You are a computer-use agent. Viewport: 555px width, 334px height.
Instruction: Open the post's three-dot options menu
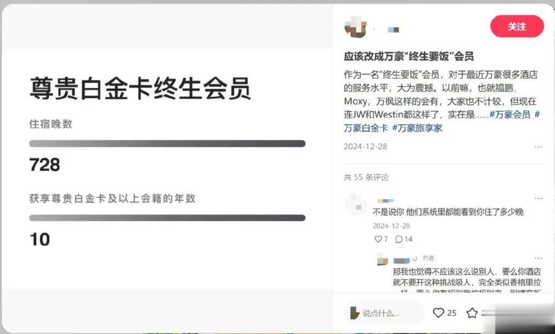tap(538, 147)
